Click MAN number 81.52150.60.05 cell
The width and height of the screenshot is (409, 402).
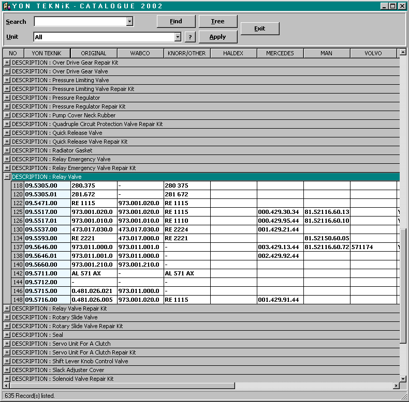pyautogui.click(x=327, y=238)
